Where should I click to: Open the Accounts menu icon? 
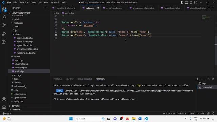[4, 99]
